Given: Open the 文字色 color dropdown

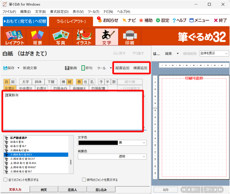Looking at the screenshot, I should (x=144, y=143).
